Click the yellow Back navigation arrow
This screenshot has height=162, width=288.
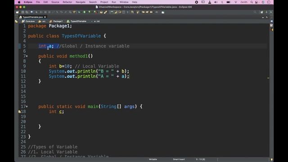[151, 12]
